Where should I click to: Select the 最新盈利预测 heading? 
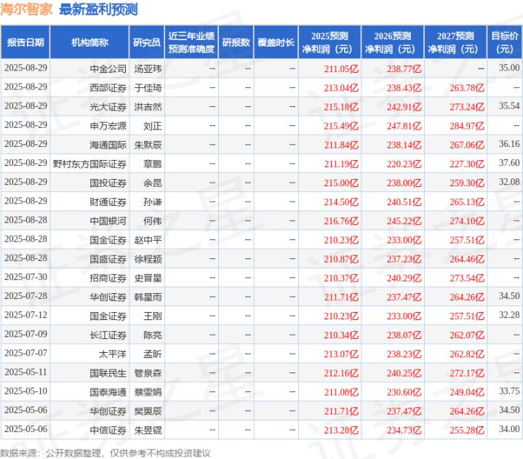[x=98, y=9]
